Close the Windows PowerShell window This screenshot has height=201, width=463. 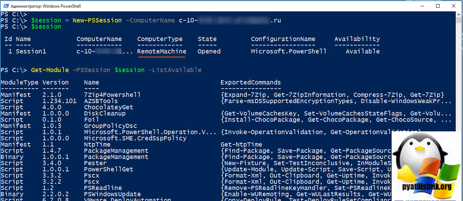coord(454,6)
